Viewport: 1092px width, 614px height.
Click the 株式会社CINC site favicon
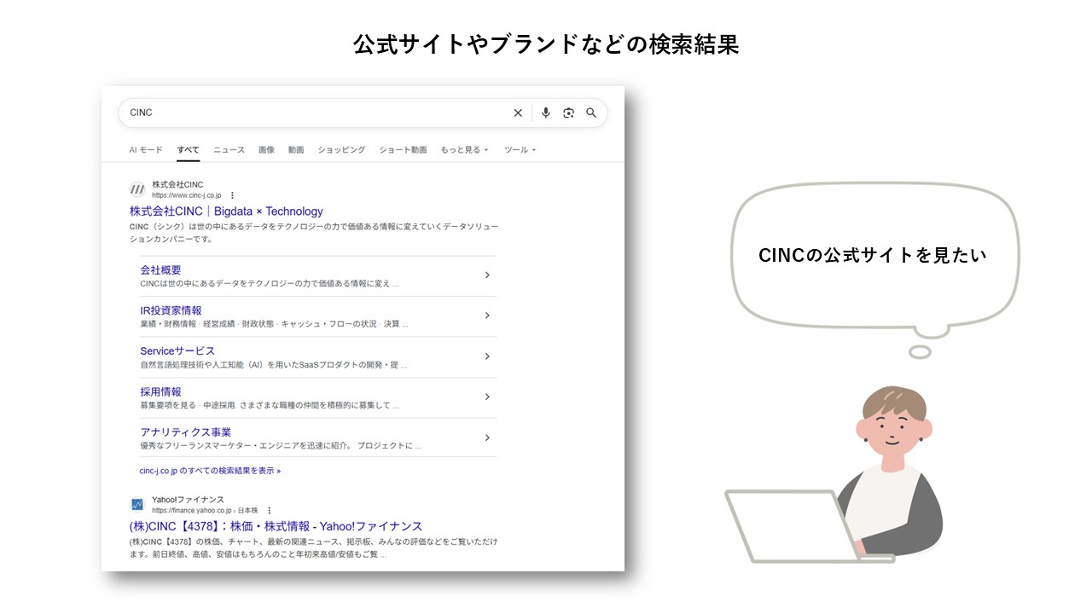click(x=136, y=188)
